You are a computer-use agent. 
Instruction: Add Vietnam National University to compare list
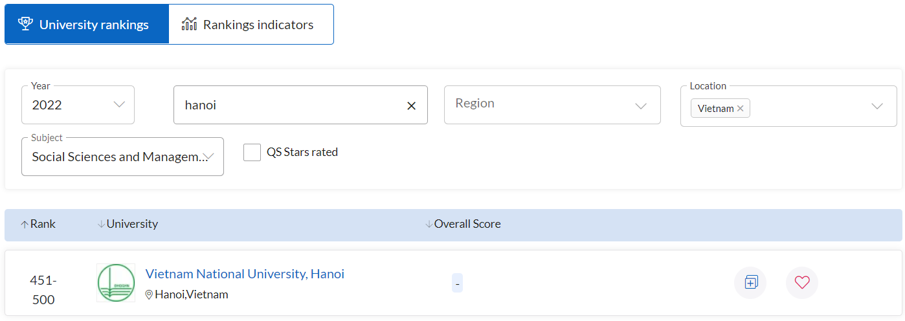click(x=750, y=283)
